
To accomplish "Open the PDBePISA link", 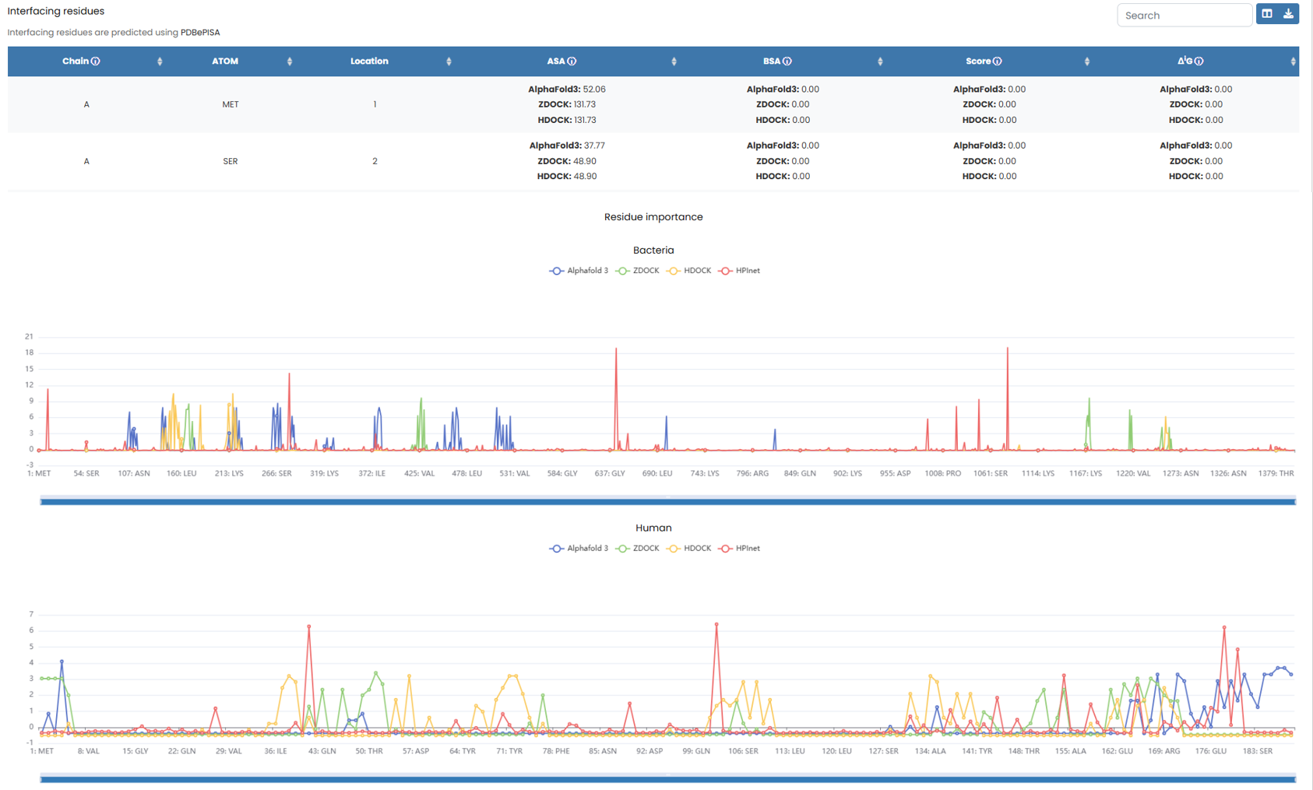I will coord(200,33).
